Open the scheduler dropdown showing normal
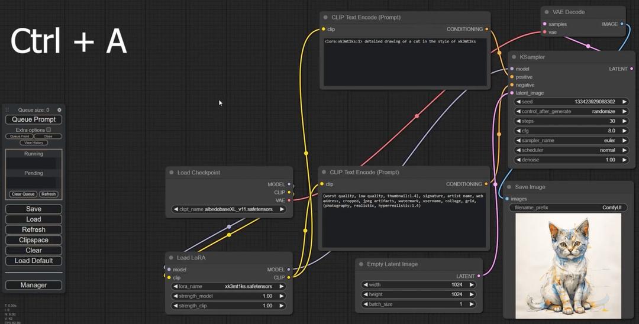Image resolution: width=639 pixels, height=324 pixels. click(572, 150)
